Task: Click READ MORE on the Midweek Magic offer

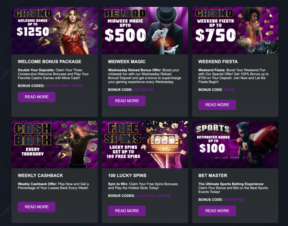Action: (x=127, y=101)
